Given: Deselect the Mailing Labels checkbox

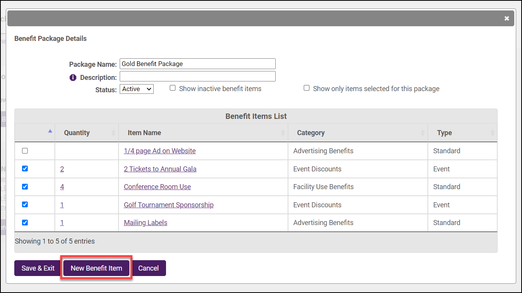Looking at the screenshot, I should (x=25, y=222).
